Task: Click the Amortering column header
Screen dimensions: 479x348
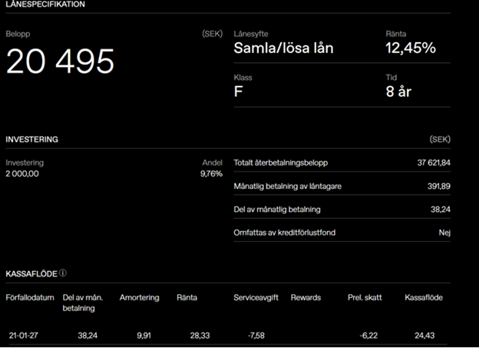Action: click(x=139, y=297)
